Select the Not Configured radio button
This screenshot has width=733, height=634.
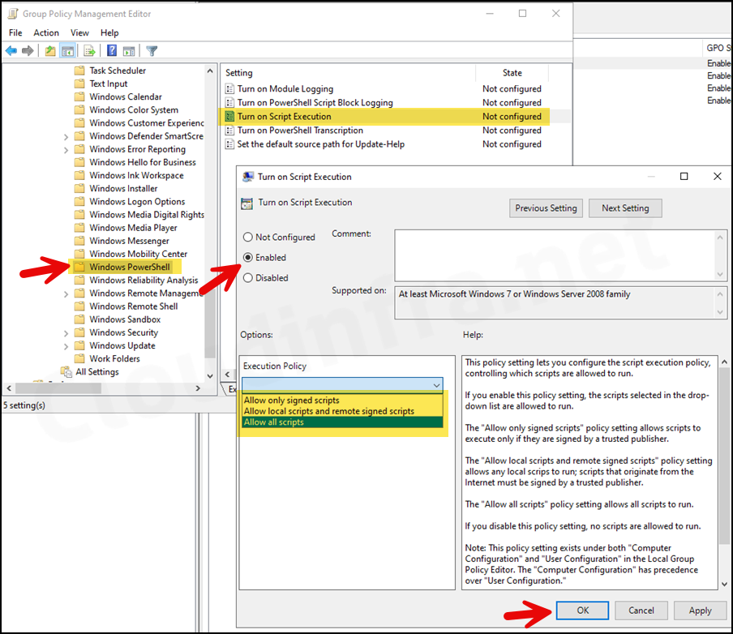coord(248,237)
